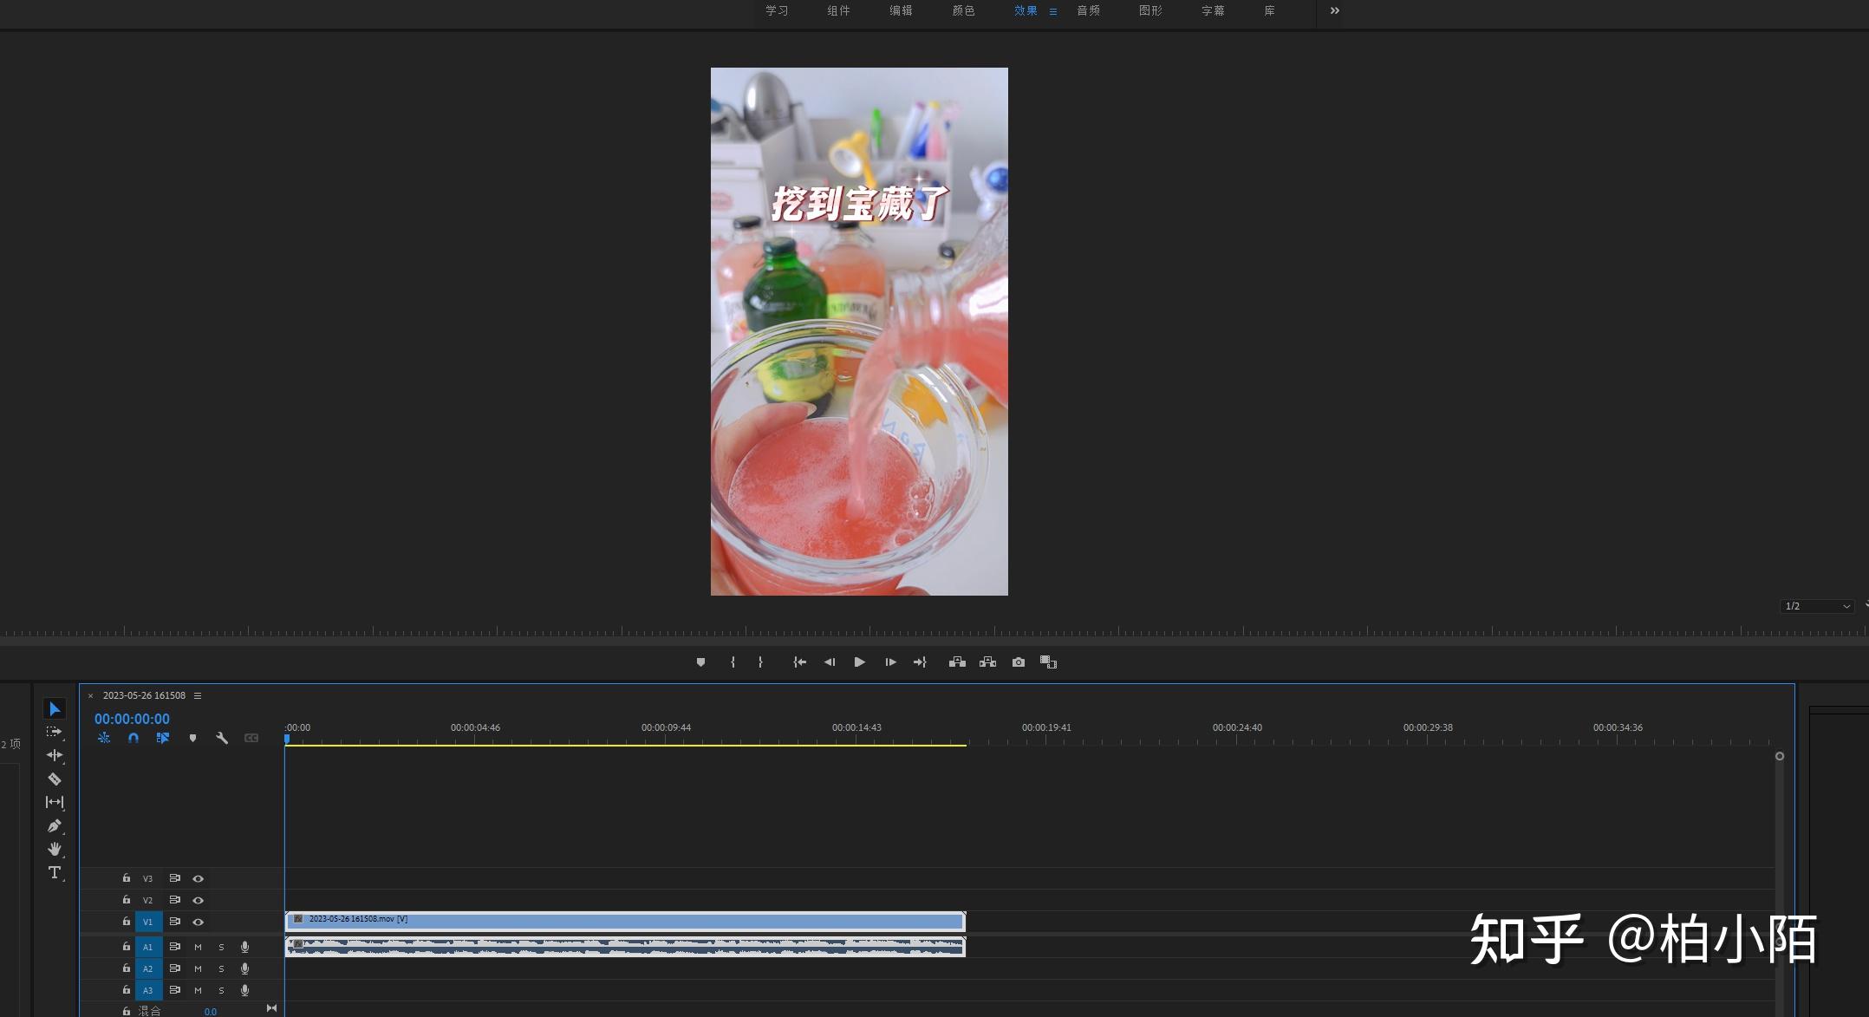
Task: Open the sequence panel menu
Action: click(198, 695)
